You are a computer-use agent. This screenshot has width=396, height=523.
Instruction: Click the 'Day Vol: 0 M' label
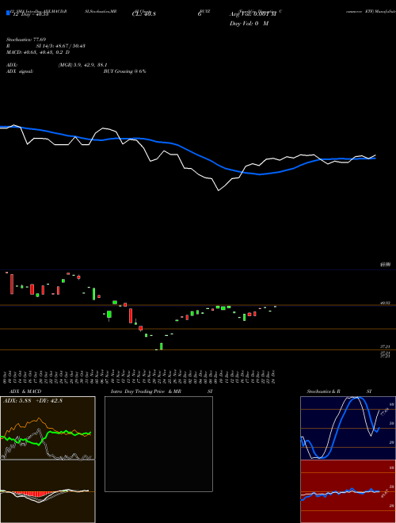pyautogui.click(x=249, y=24)
